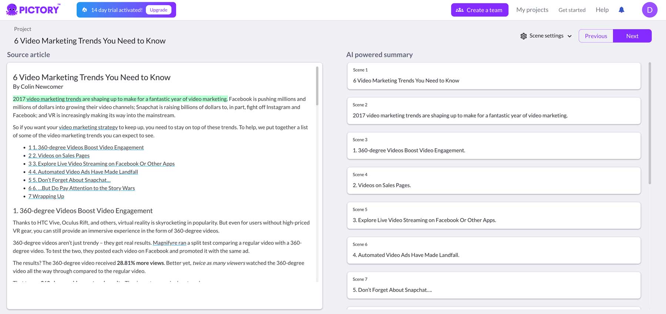Expand the Scene settings dropdown chevron
This screenshot has height=314, width=666.
tap(570, 36)
